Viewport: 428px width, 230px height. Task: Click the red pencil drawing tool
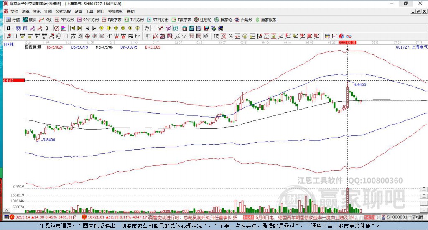click(x=8, y=36)
